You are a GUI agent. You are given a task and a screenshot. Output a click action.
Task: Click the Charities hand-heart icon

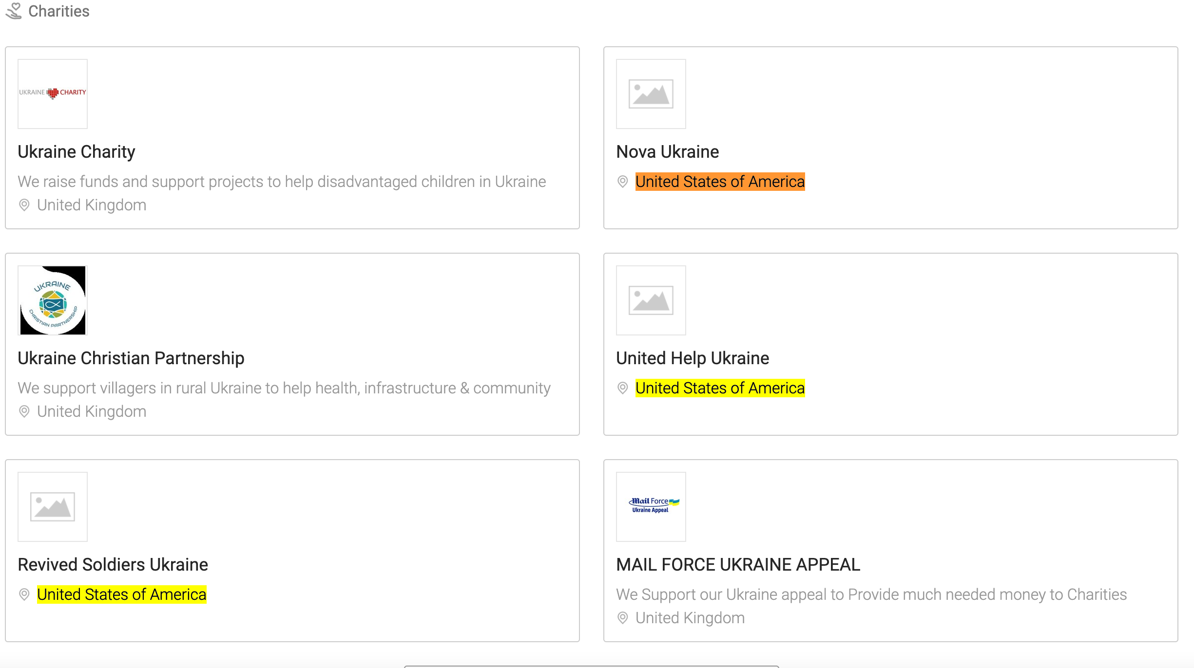(14, 11)
